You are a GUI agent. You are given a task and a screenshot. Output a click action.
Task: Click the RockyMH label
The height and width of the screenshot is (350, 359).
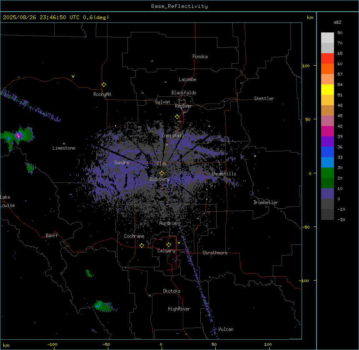(102, 94)
